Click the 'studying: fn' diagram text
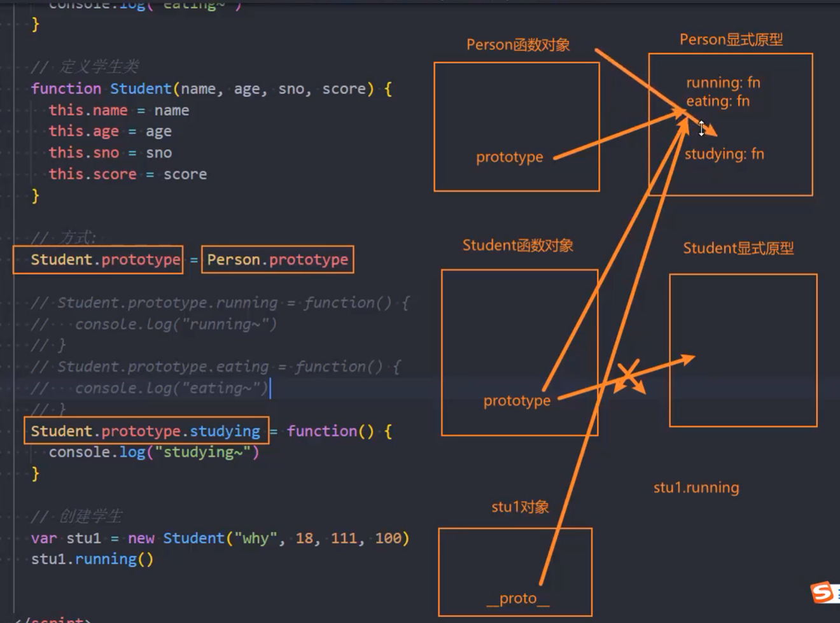This screenshot has height=623, width=840. [x=724, y=154]
